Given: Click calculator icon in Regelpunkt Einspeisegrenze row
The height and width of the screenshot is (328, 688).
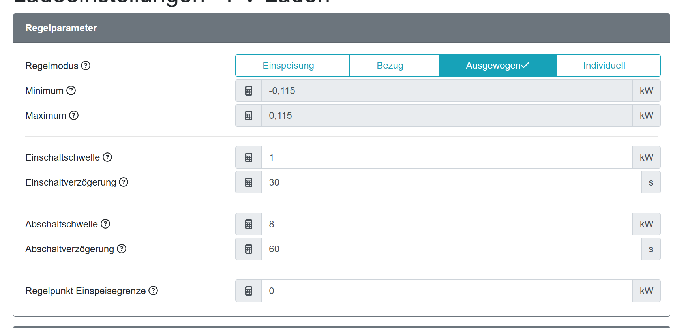Looking at the screenshot, I should point(249,291).
